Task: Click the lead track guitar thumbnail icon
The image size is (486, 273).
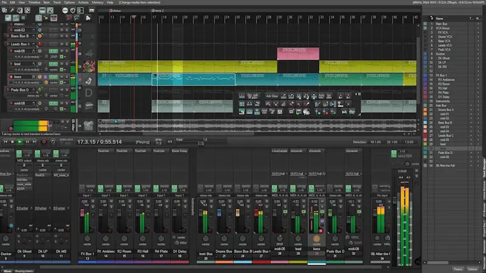Action: 89,66
